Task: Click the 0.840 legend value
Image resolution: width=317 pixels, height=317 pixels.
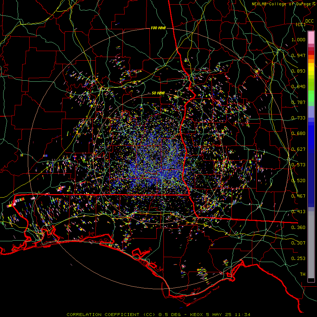Action: click(298, 87)
